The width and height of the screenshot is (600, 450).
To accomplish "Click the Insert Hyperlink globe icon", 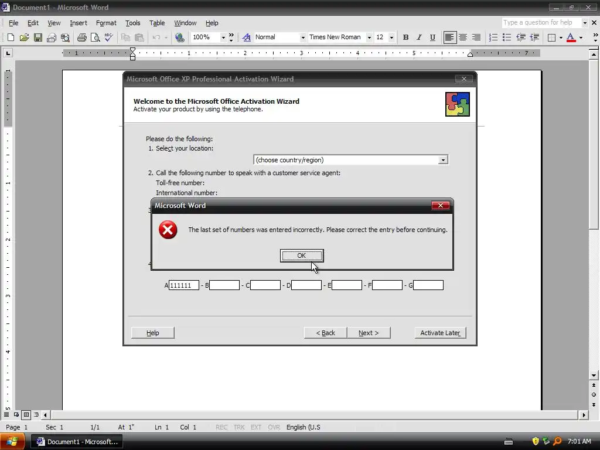I will (x=179, y=37).
